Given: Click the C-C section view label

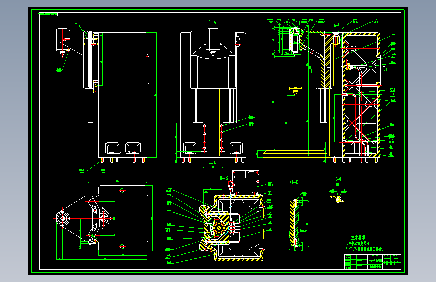Looking at the screenshot, I should (x=294, y=182).
